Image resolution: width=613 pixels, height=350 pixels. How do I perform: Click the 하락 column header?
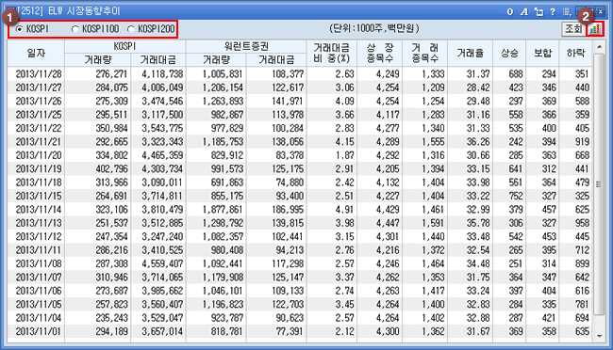tap(575, 53)
